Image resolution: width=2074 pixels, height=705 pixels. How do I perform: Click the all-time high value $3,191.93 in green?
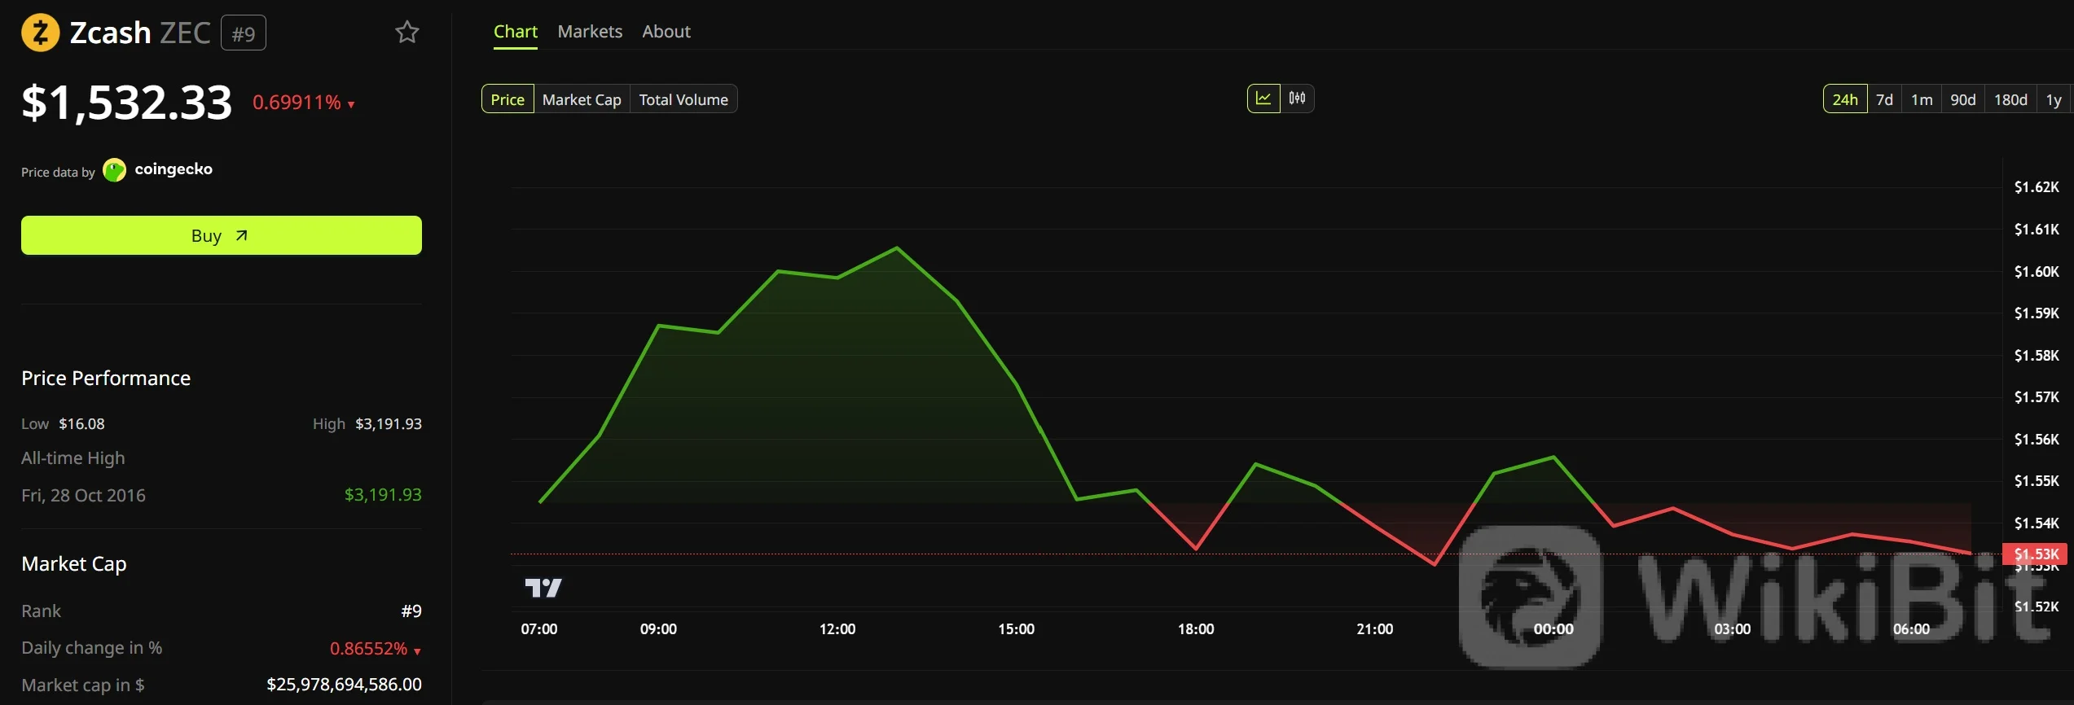point(383,495)
